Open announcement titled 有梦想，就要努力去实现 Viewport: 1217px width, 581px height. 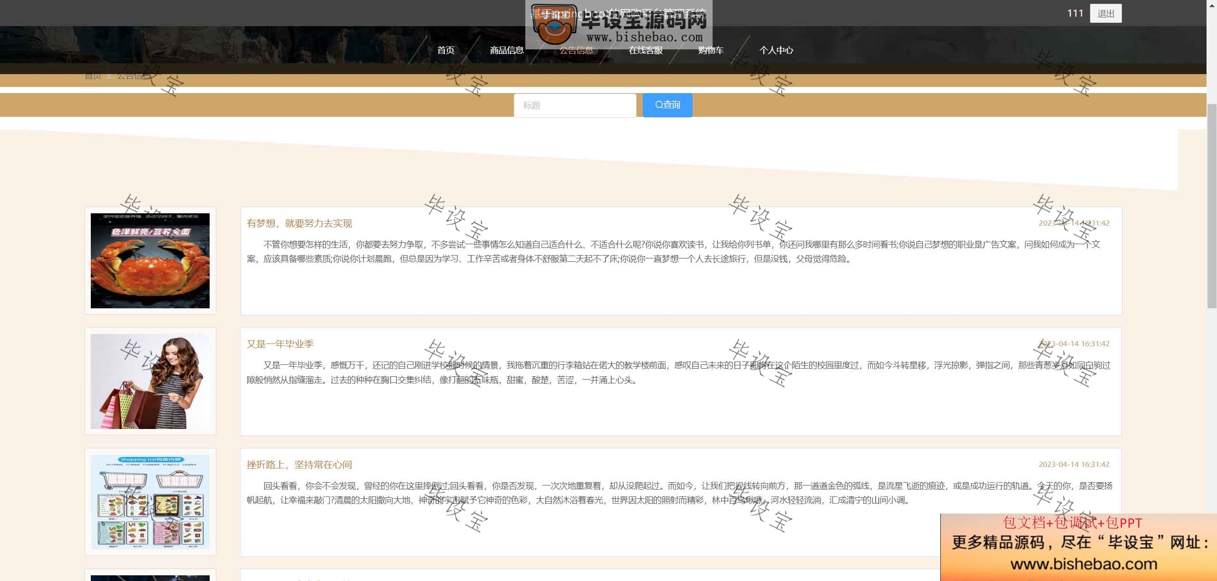pyautogui.click(x=299, y=223)
